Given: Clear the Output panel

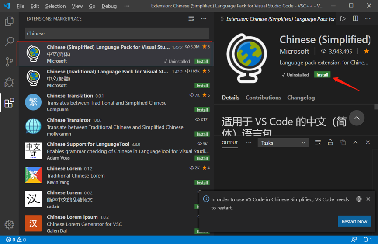Looking at the screenshot, I should (318, 143).
